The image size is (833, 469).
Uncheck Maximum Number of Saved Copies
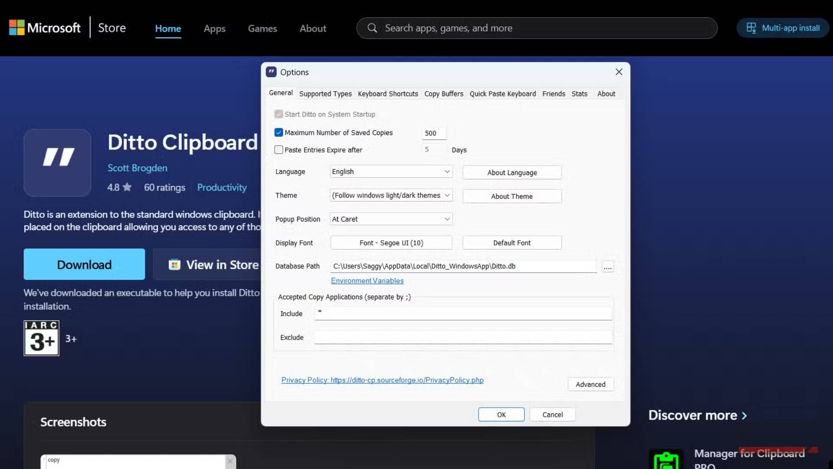click(279, 132)
